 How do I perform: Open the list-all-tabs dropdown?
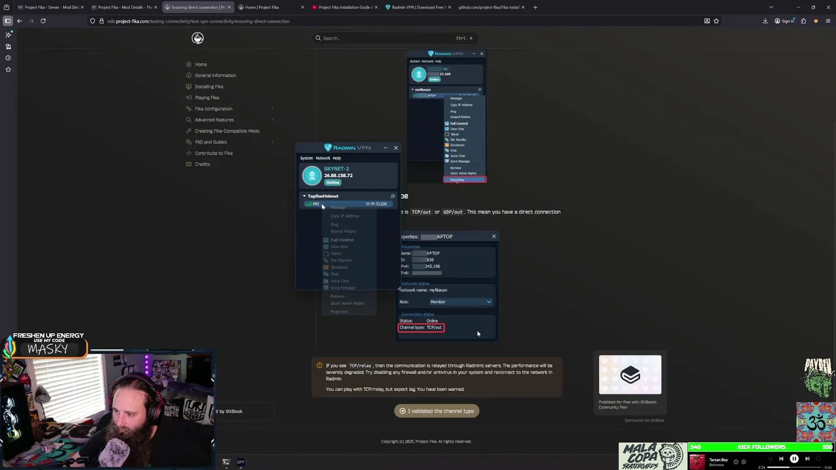pos(771,7)
